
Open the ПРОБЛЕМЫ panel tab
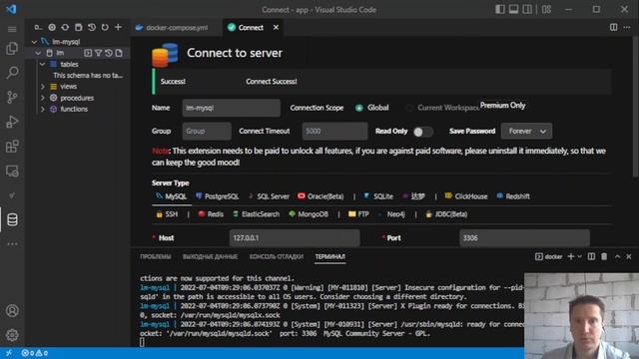[156, 256]
